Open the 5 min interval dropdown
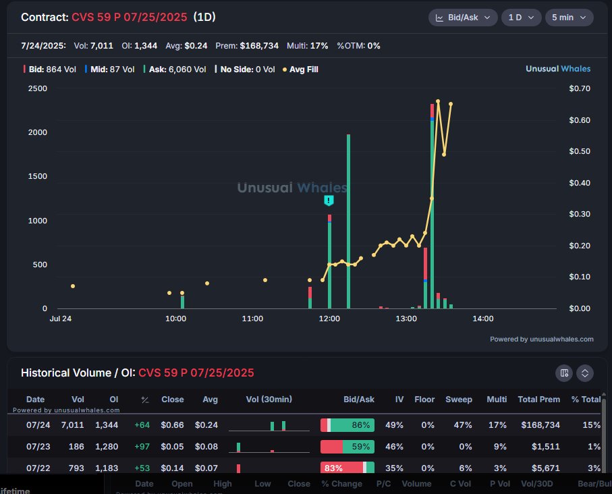Image resolution: width=612 pixels, height=494 pixels. 569,18
